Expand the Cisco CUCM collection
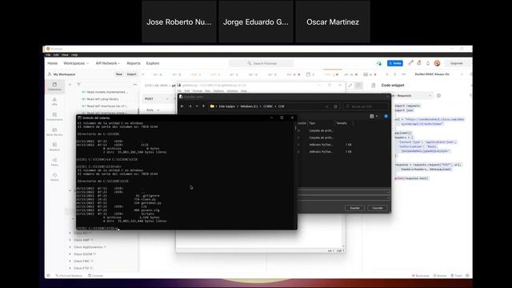This screenshot has width=512, height=288. pos(70,254)
